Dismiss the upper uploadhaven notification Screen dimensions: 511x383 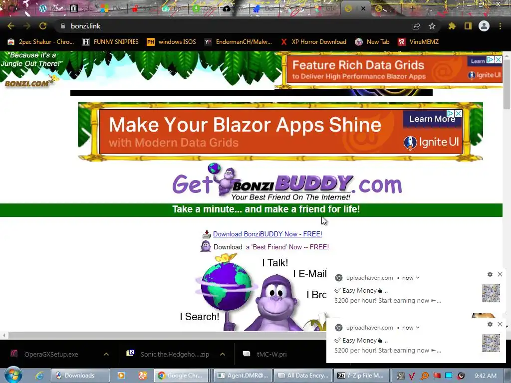(500, 274)
